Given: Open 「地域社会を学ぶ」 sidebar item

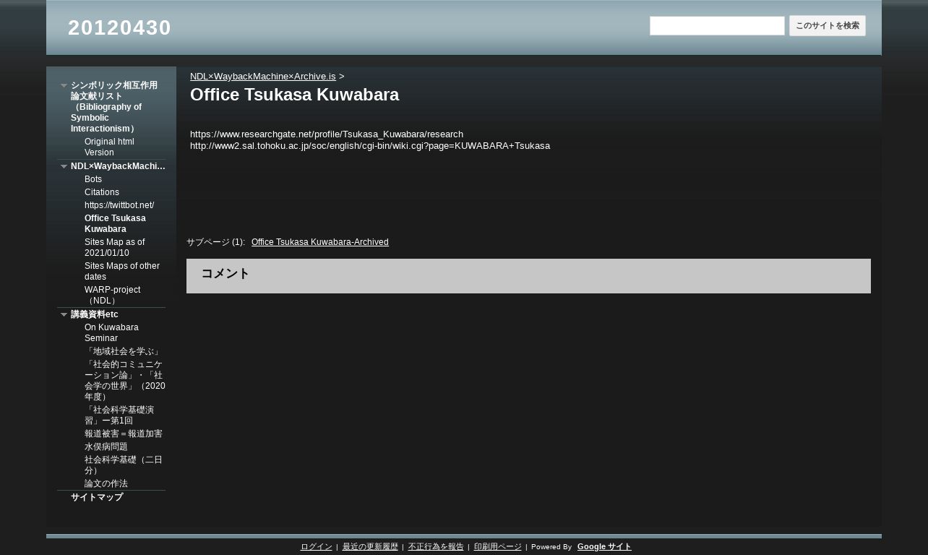Looking at the screenshot, I should [123, 351].
